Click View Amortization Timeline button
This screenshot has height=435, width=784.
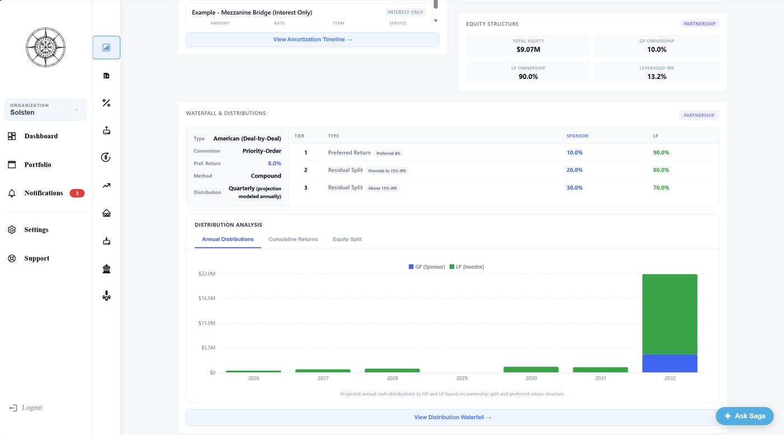coord(312,39)
